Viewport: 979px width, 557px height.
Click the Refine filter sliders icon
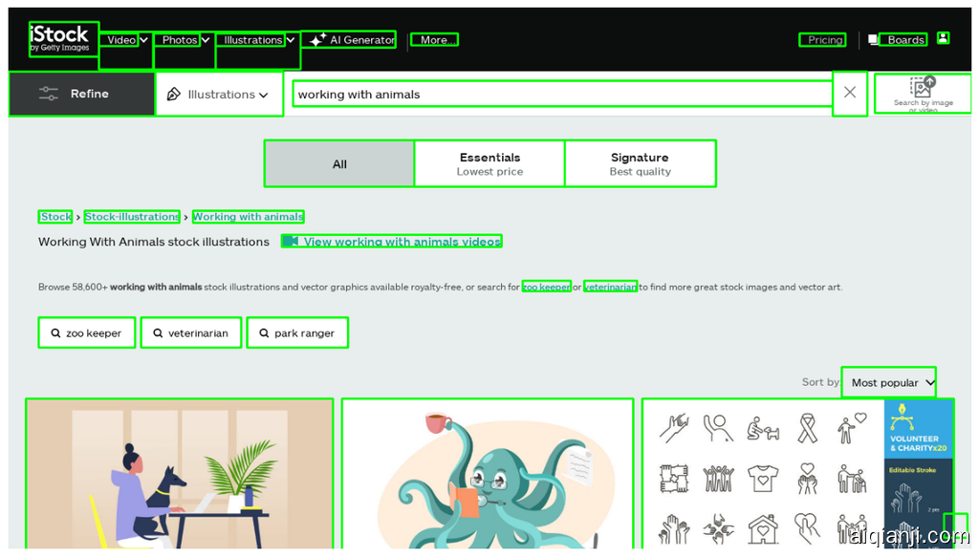(49, 94)
